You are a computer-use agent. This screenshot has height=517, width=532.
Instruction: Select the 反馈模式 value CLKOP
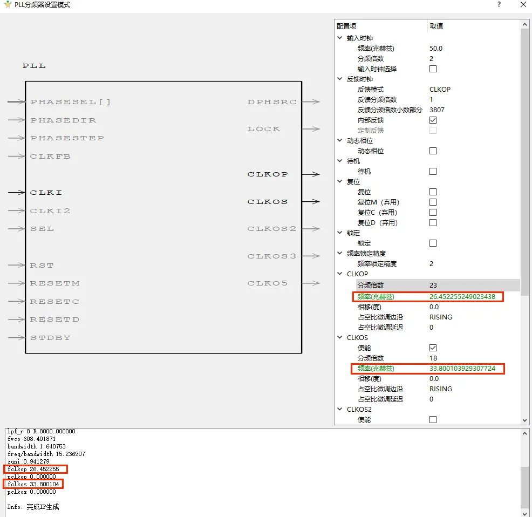(x=440, y=89)
